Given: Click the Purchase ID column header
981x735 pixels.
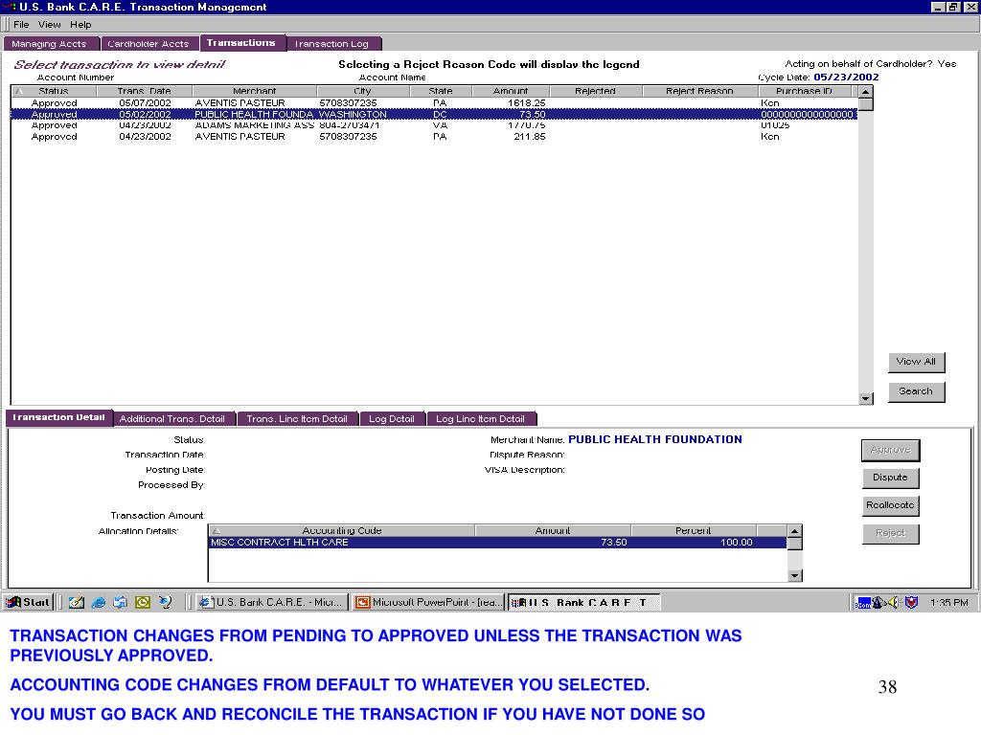Looking at the screenshot, I should point(805,91).
